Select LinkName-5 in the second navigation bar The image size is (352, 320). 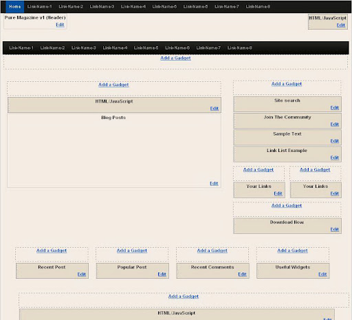coord(146,48)
